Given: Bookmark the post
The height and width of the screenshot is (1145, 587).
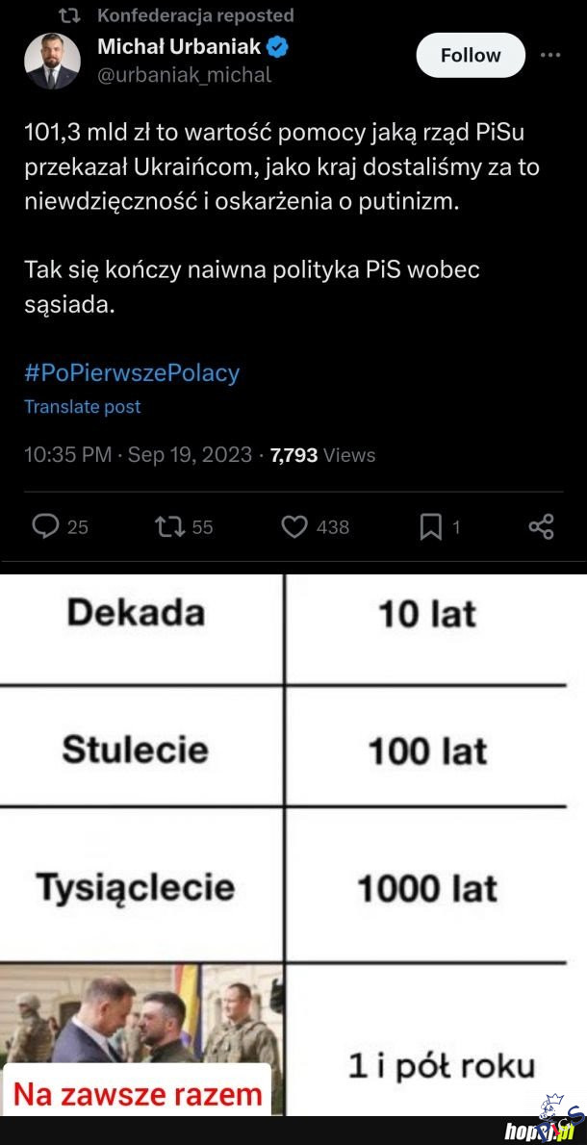Looking at the screenshot, I should tap(430, 526).
